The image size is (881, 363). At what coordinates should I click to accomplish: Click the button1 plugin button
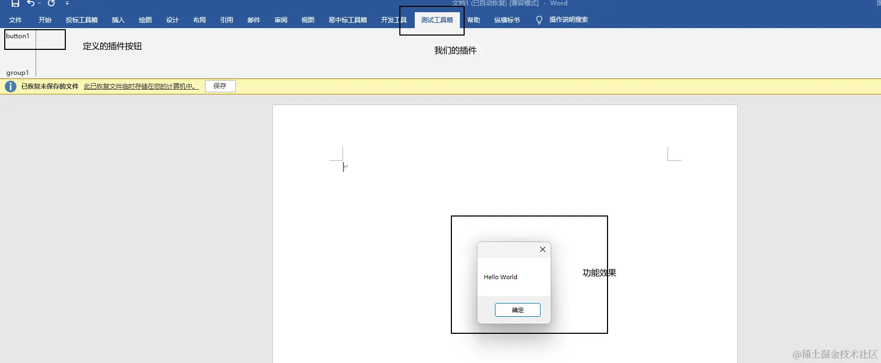pos(18,36)
